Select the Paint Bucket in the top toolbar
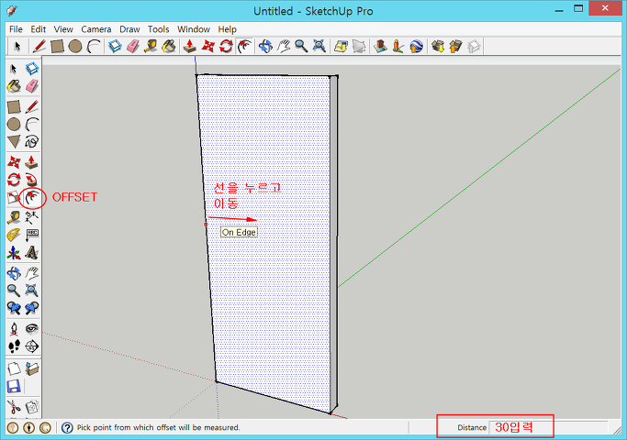627x440 pixels. point(169,47)
